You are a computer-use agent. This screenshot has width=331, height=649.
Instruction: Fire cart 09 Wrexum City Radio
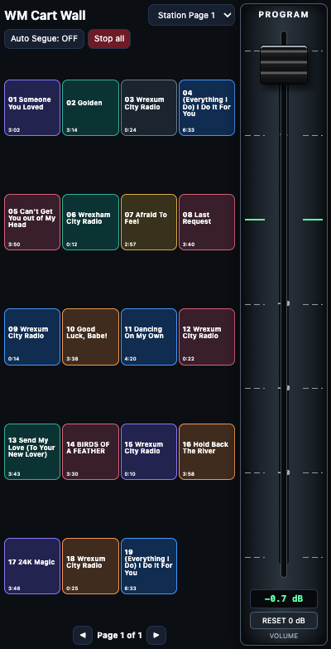[x=32, y=337]
